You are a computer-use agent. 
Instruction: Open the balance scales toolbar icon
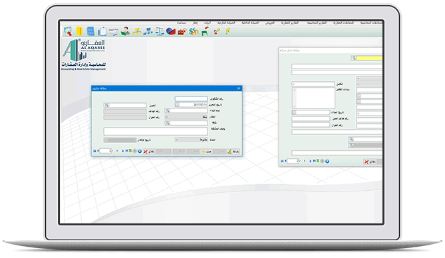(x=160, y=31)
